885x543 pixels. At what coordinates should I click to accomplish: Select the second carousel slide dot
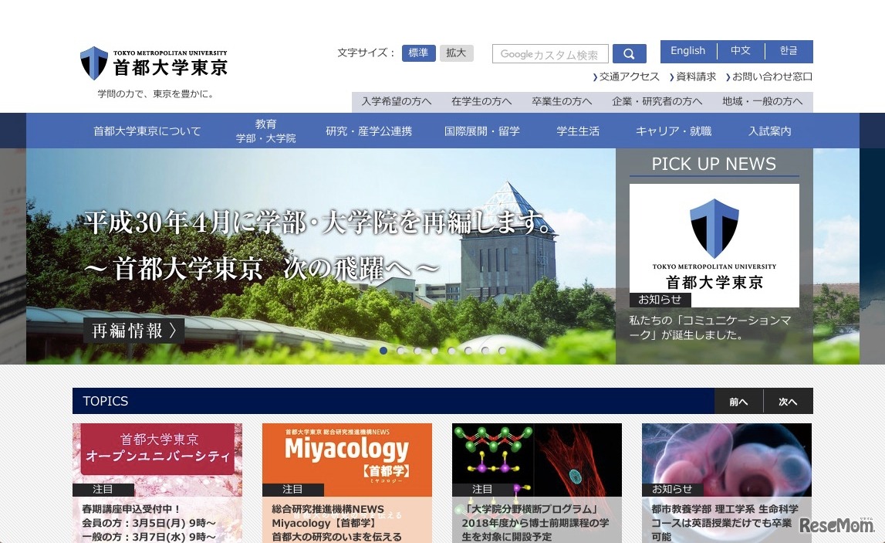click(400, 351)
